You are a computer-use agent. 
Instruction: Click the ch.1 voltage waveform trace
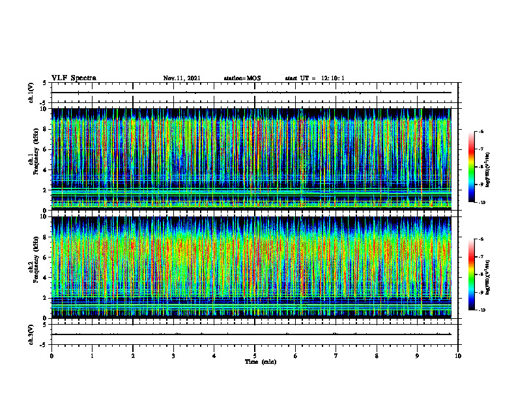pos(251,93)
